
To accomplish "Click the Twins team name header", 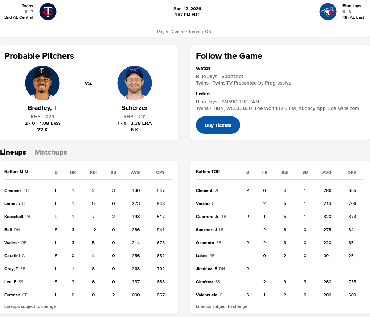I will (27, 6).
